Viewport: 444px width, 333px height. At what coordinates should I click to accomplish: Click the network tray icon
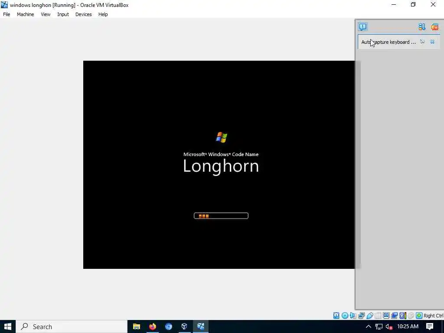(379, 326)
